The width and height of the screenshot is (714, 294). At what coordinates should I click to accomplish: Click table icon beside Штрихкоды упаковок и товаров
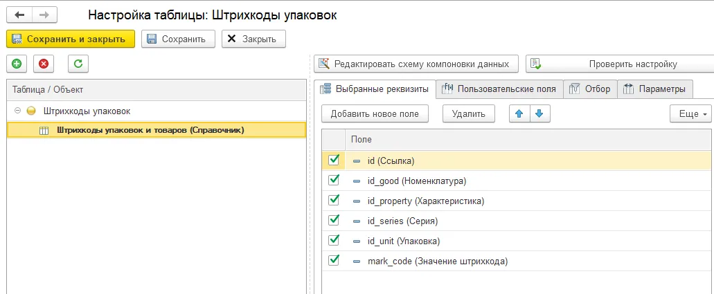[44, 131]
